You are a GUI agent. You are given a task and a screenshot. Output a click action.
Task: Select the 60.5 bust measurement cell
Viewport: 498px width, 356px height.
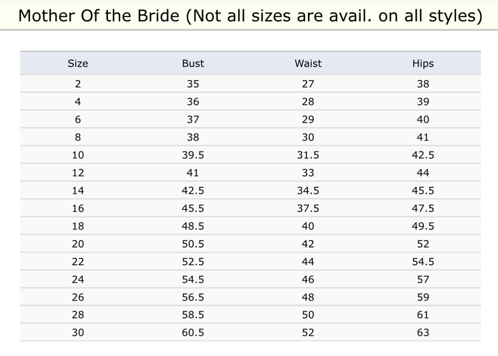click(x=193, y=333)
